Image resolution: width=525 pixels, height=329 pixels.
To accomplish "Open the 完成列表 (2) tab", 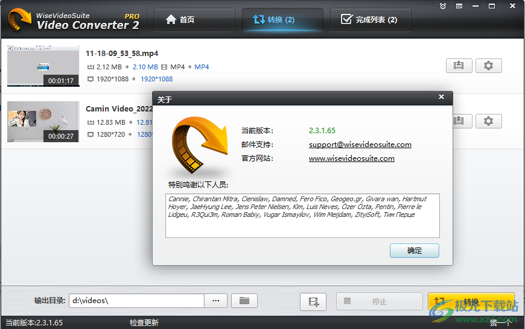I will 371,20.
